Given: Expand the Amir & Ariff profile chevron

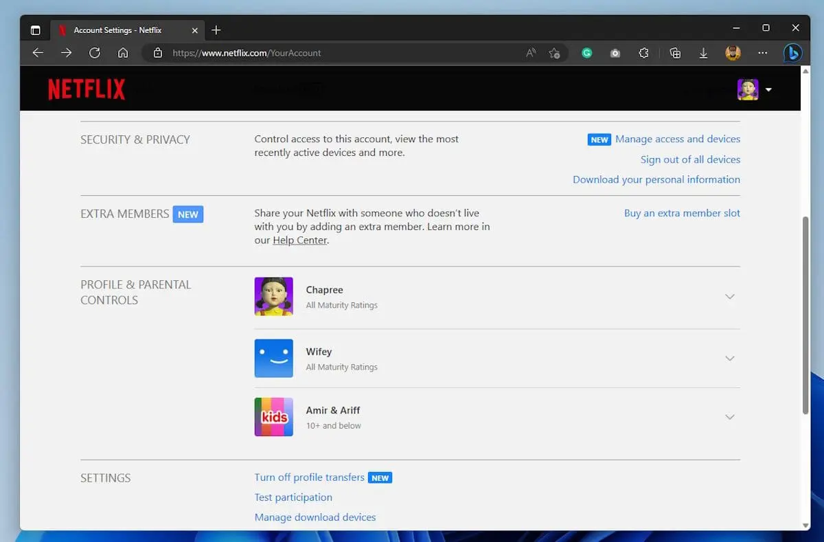Looking at the screenshot, I should click(x=730, y=417).
